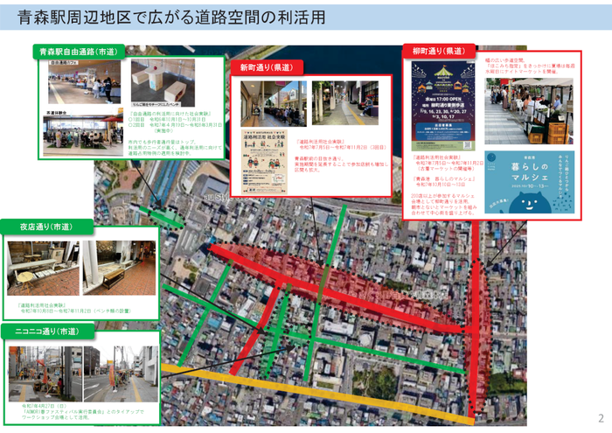Open the 自由通路カフェ concourse photo
This screenshot has width=612, height=433.
click(84, 82)
